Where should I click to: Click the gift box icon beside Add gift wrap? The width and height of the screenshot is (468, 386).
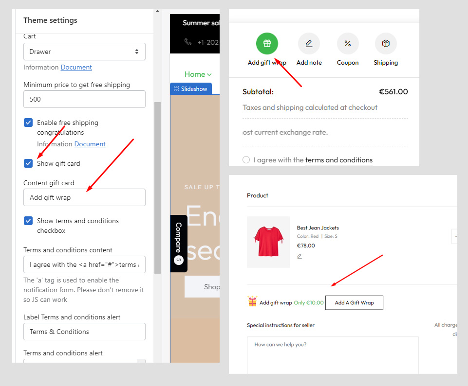click(x=252, y=301)
